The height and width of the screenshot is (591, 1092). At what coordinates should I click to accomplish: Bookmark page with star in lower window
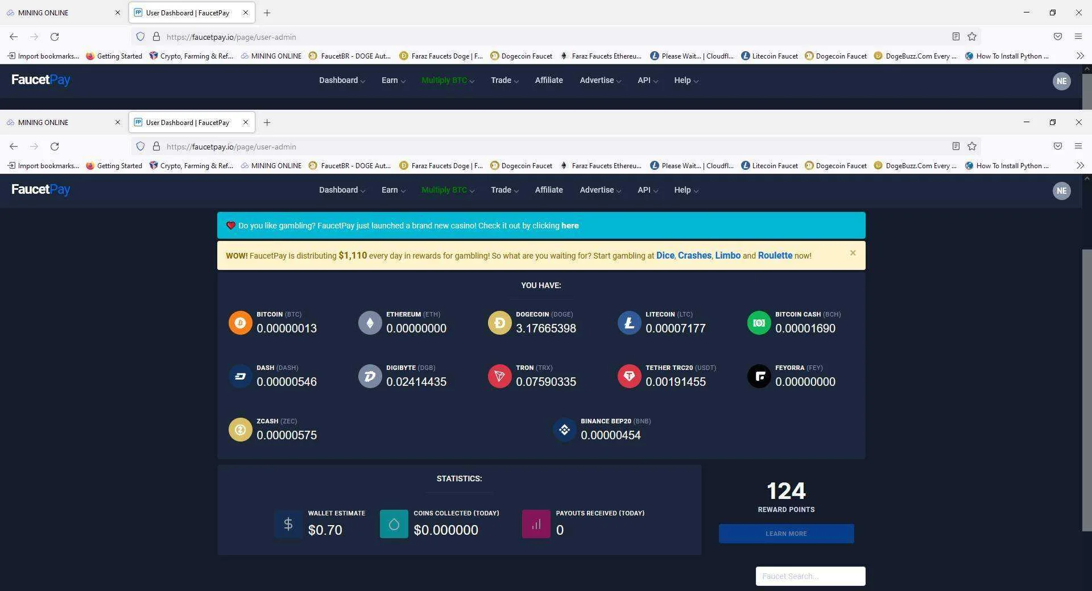[x=972, y=147]
